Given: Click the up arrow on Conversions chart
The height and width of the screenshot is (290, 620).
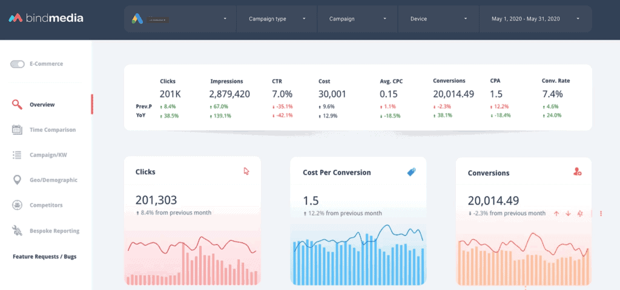Looking at the screenshot, I should point(556,214).
